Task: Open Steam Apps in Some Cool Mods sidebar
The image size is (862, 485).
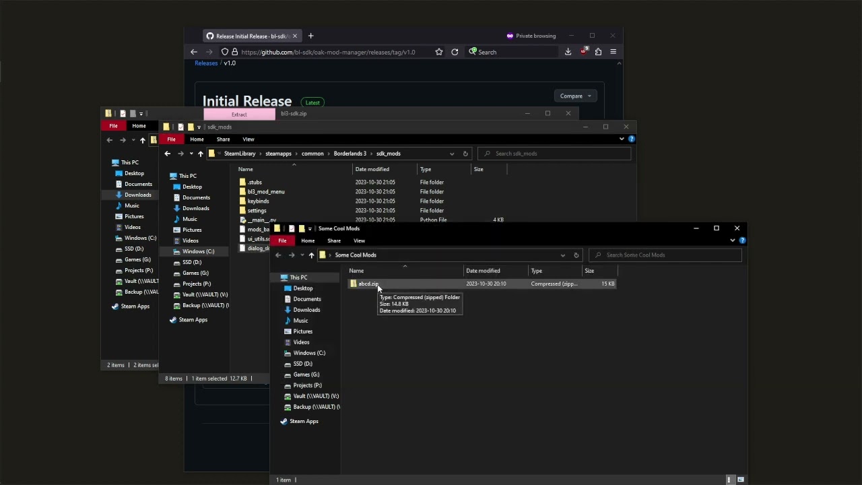Action: 304,422
